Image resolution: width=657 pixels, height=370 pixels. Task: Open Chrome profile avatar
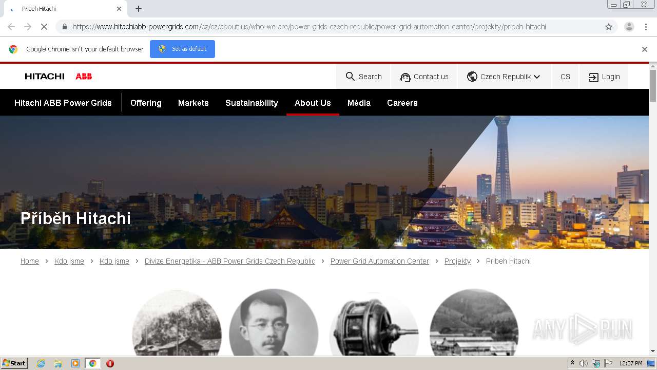click(629, 27)
